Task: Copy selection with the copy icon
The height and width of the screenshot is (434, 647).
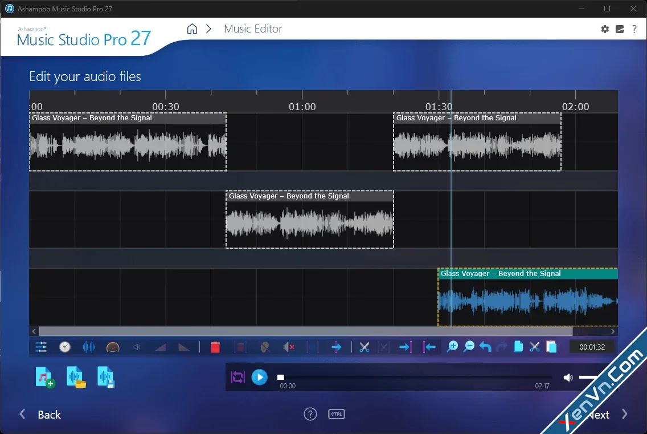Action: tap(518, 346)
